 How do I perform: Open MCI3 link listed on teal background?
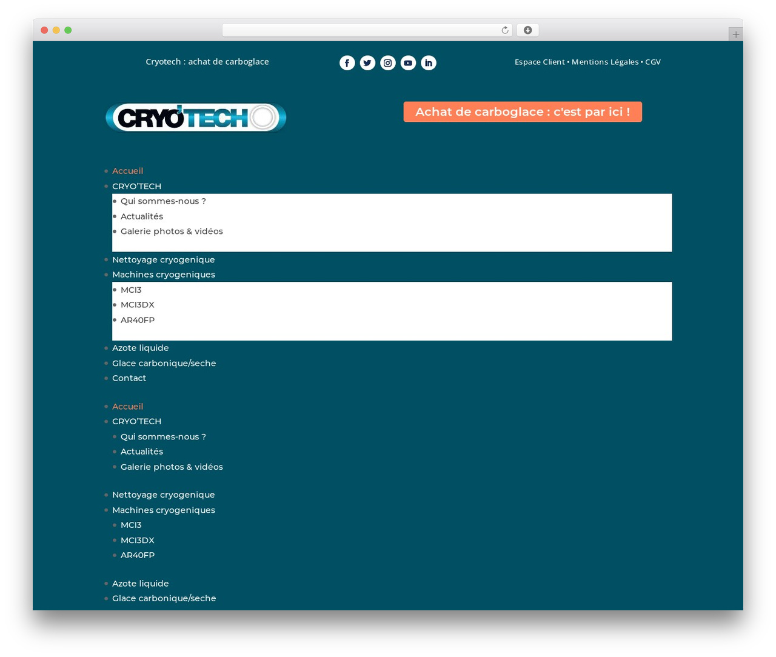click(131, 525)
